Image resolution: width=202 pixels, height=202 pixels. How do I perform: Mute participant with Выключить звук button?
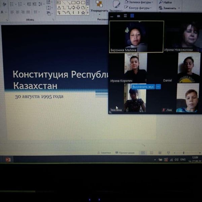click(x=143, y=87)
